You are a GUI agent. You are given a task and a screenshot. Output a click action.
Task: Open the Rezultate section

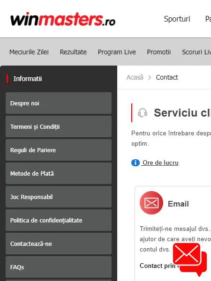point(73,52)
